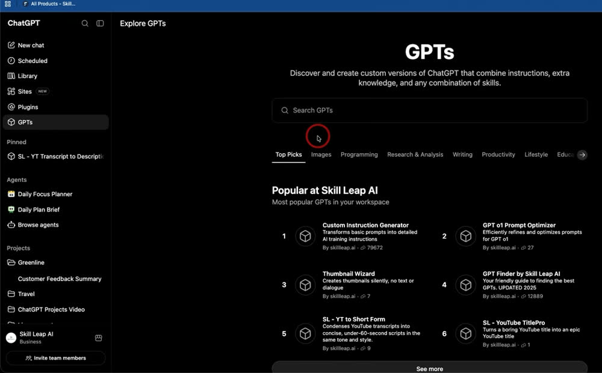Click the New chat pencil icon
The width and height of the screenshot is (602, 373).
click(11, 45)
